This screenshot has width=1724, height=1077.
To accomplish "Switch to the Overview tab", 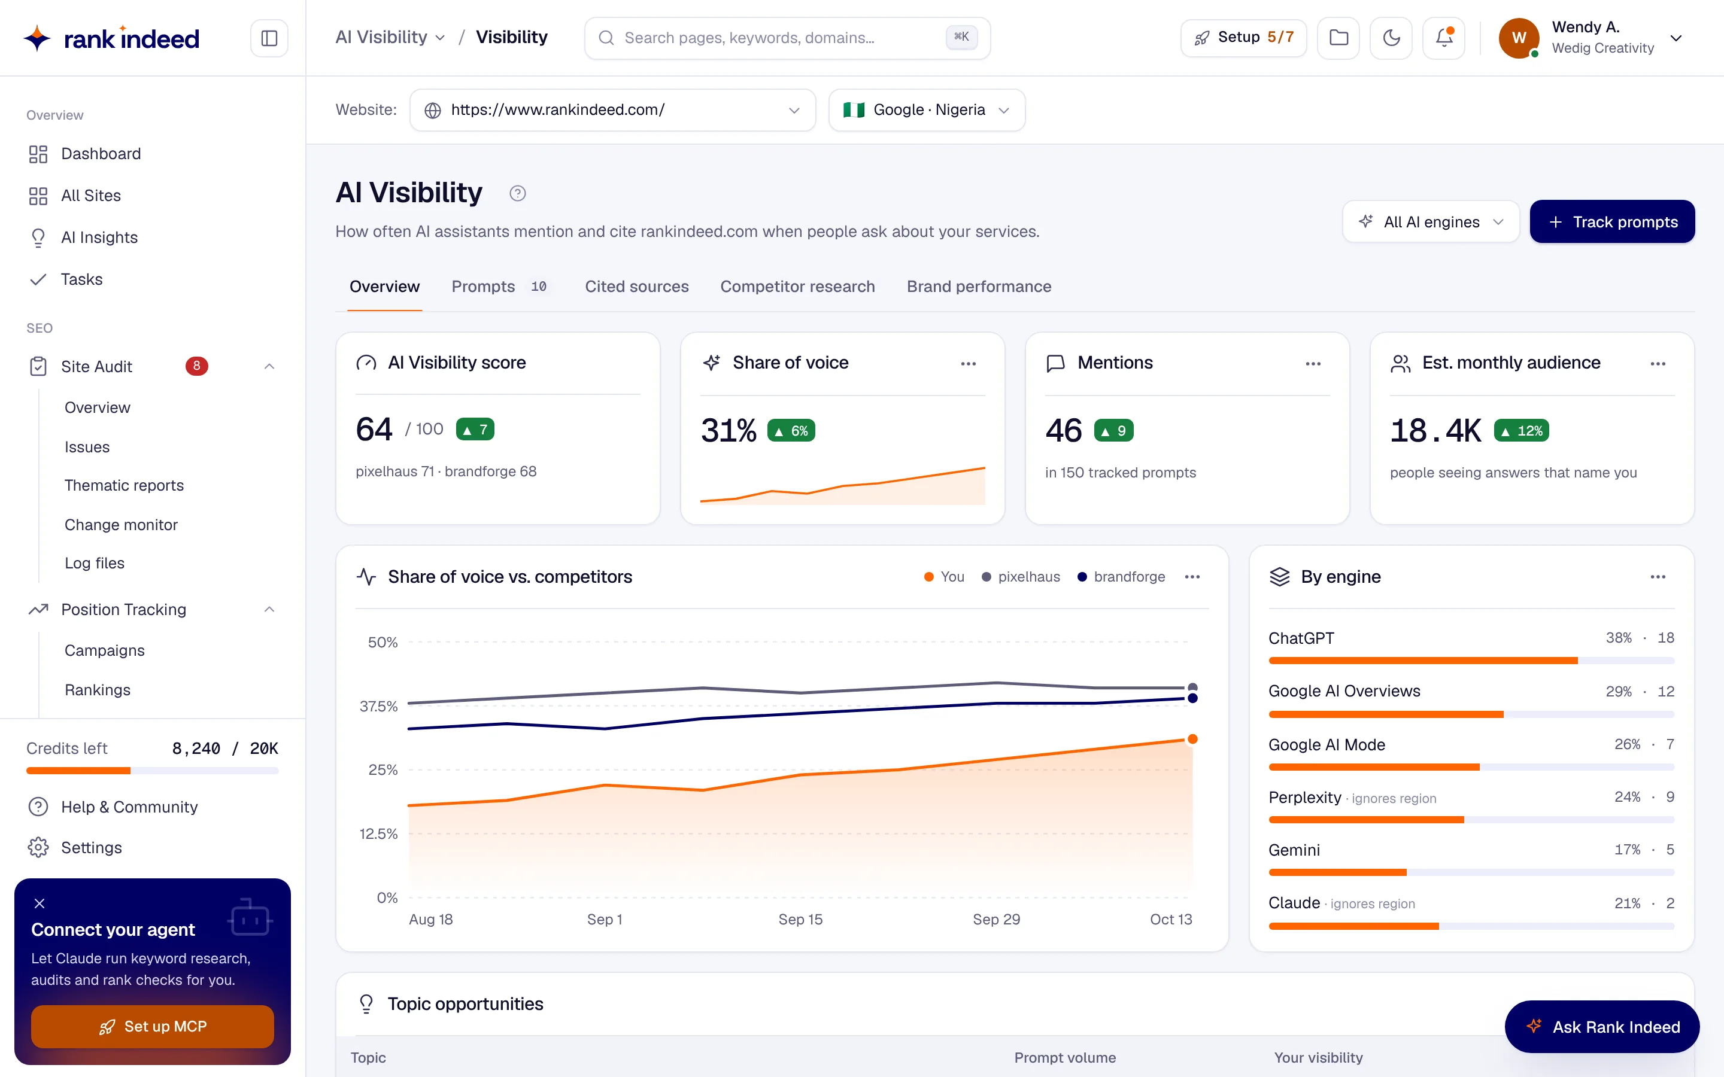I will [385, 287].
